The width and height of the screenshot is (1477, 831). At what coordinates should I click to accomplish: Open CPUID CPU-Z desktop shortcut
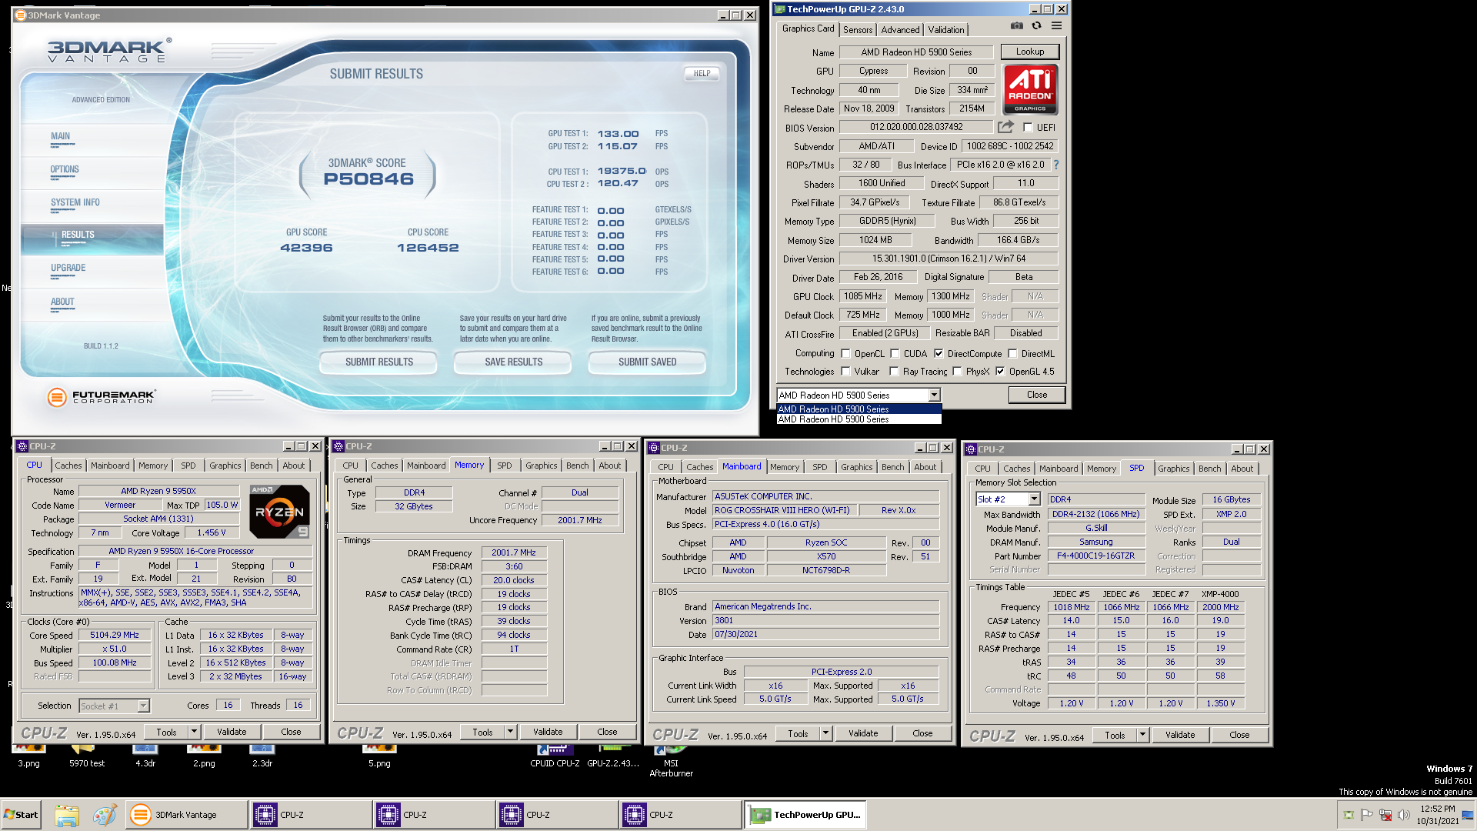(x=555, y=756)
